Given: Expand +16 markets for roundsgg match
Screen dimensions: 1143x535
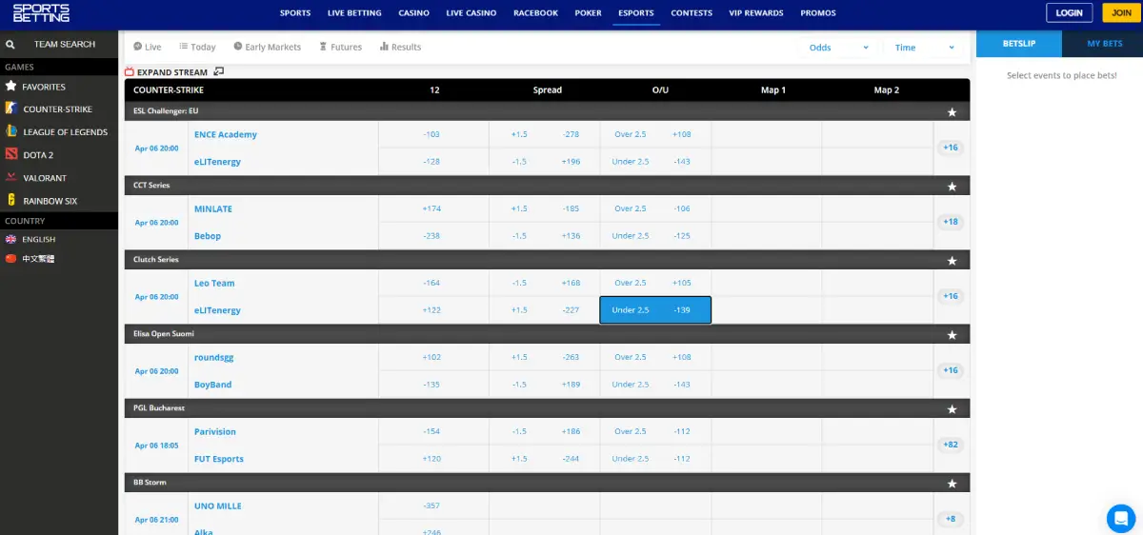Looking at the screenshot, I should pyautogui.click(x=951, y=370).
